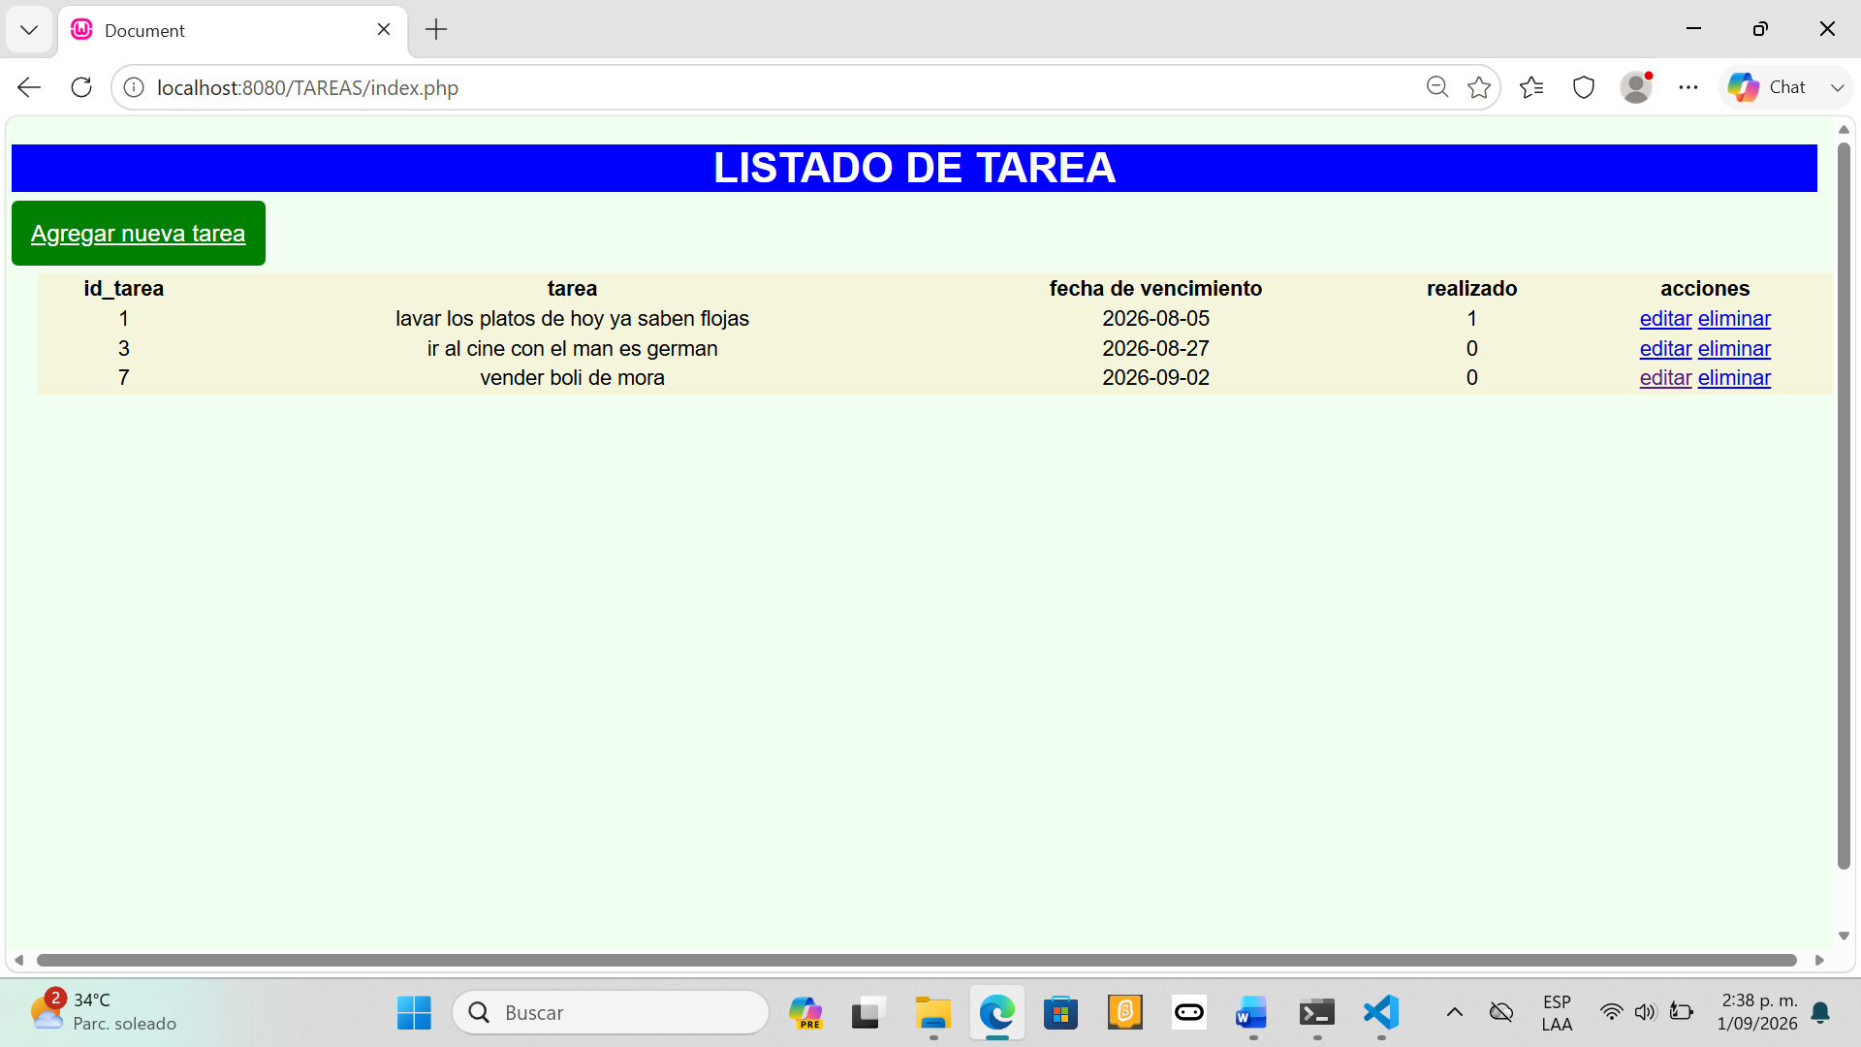1861x1047 pixels.
Task: View site information icon
Action: pyautogui.click(x=134, y=87)
